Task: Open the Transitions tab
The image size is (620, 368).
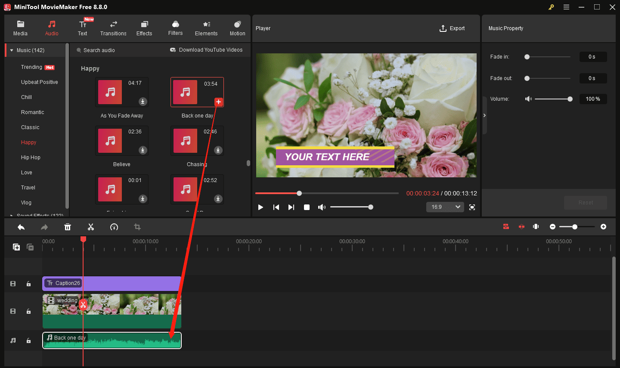Action: (113, 28)
